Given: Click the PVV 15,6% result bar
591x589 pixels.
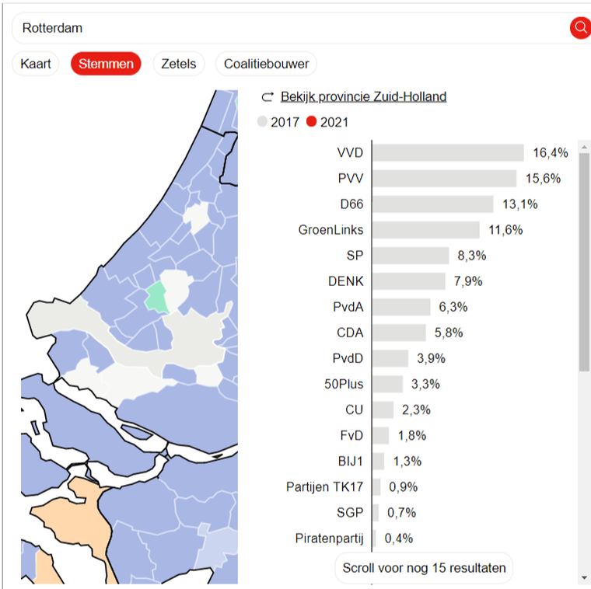Looking at the screenshot, I should click(444, 178).
